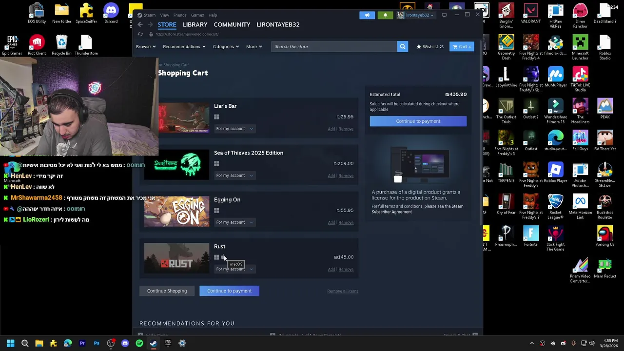The width and height of the screenshot is (624, 351).
Task: Open the Games menu
Action: (x=197, y=15)
